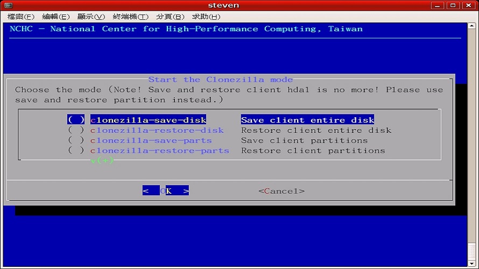Image resolution: width=479 pixels, height=269 pixels.
Task: Click the OK button
Action: 166,191
